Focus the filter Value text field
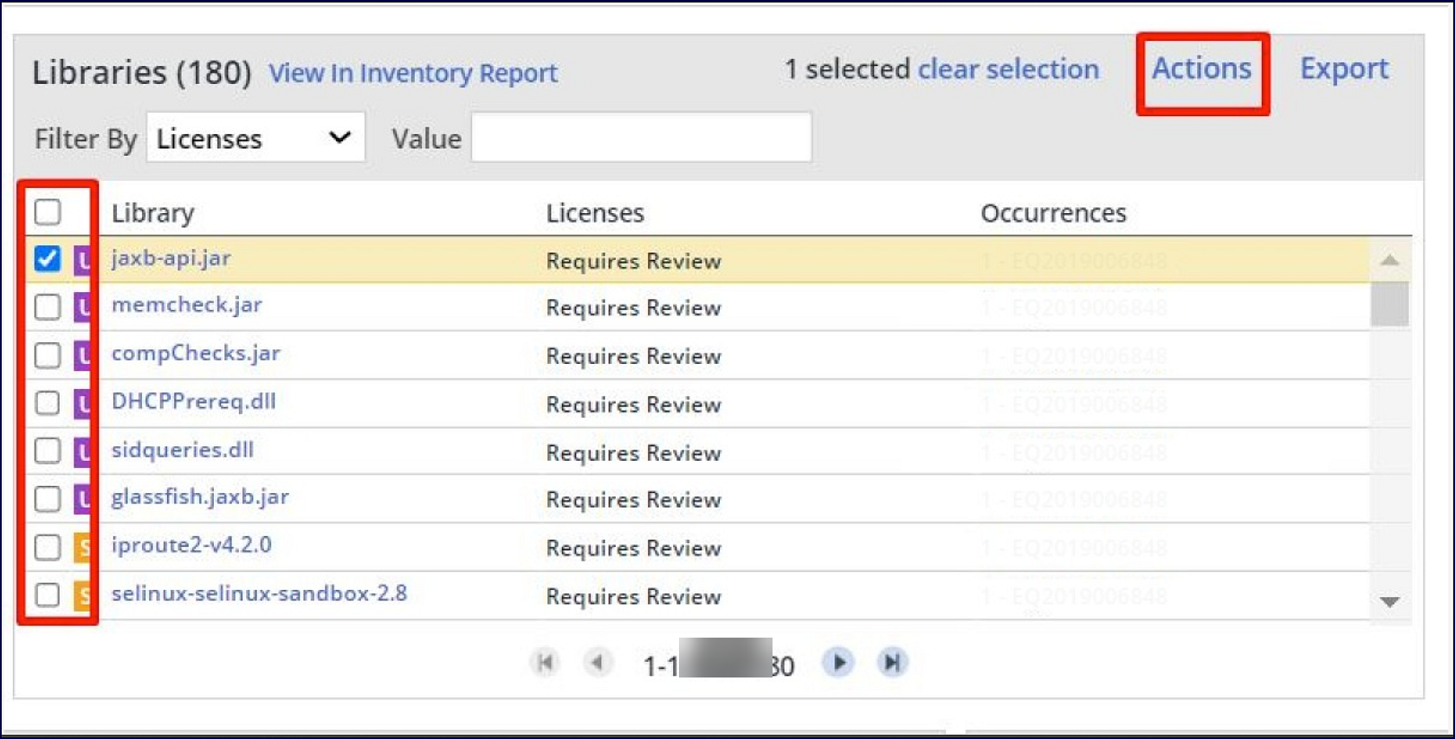The width and height of the screenshot is (1455, 739). click(641, 138)
